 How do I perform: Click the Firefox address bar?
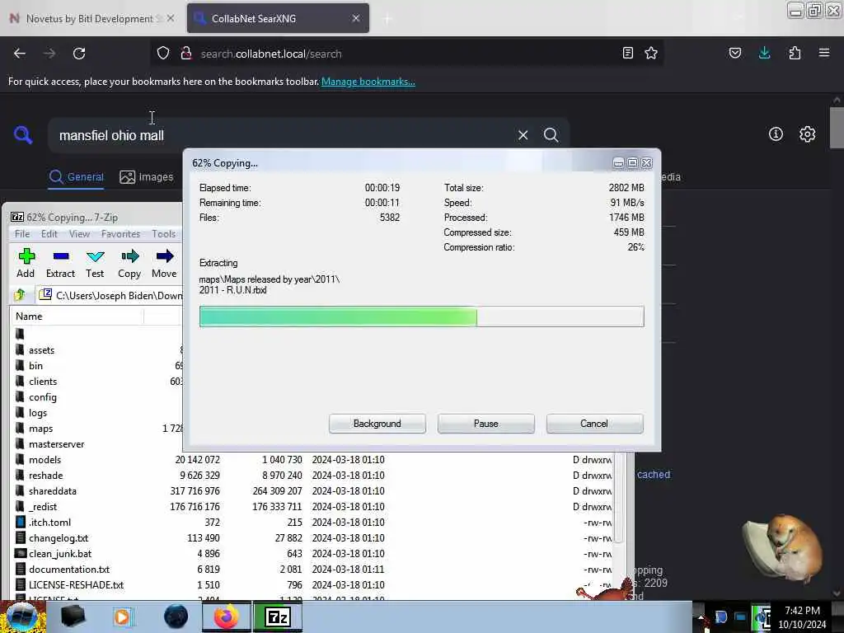(x=406, y=54)
